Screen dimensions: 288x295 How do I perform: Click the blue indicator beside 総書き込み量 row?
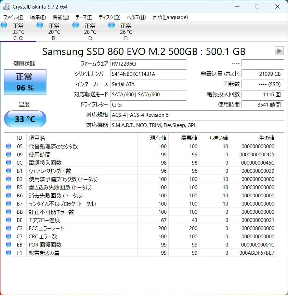8,253
